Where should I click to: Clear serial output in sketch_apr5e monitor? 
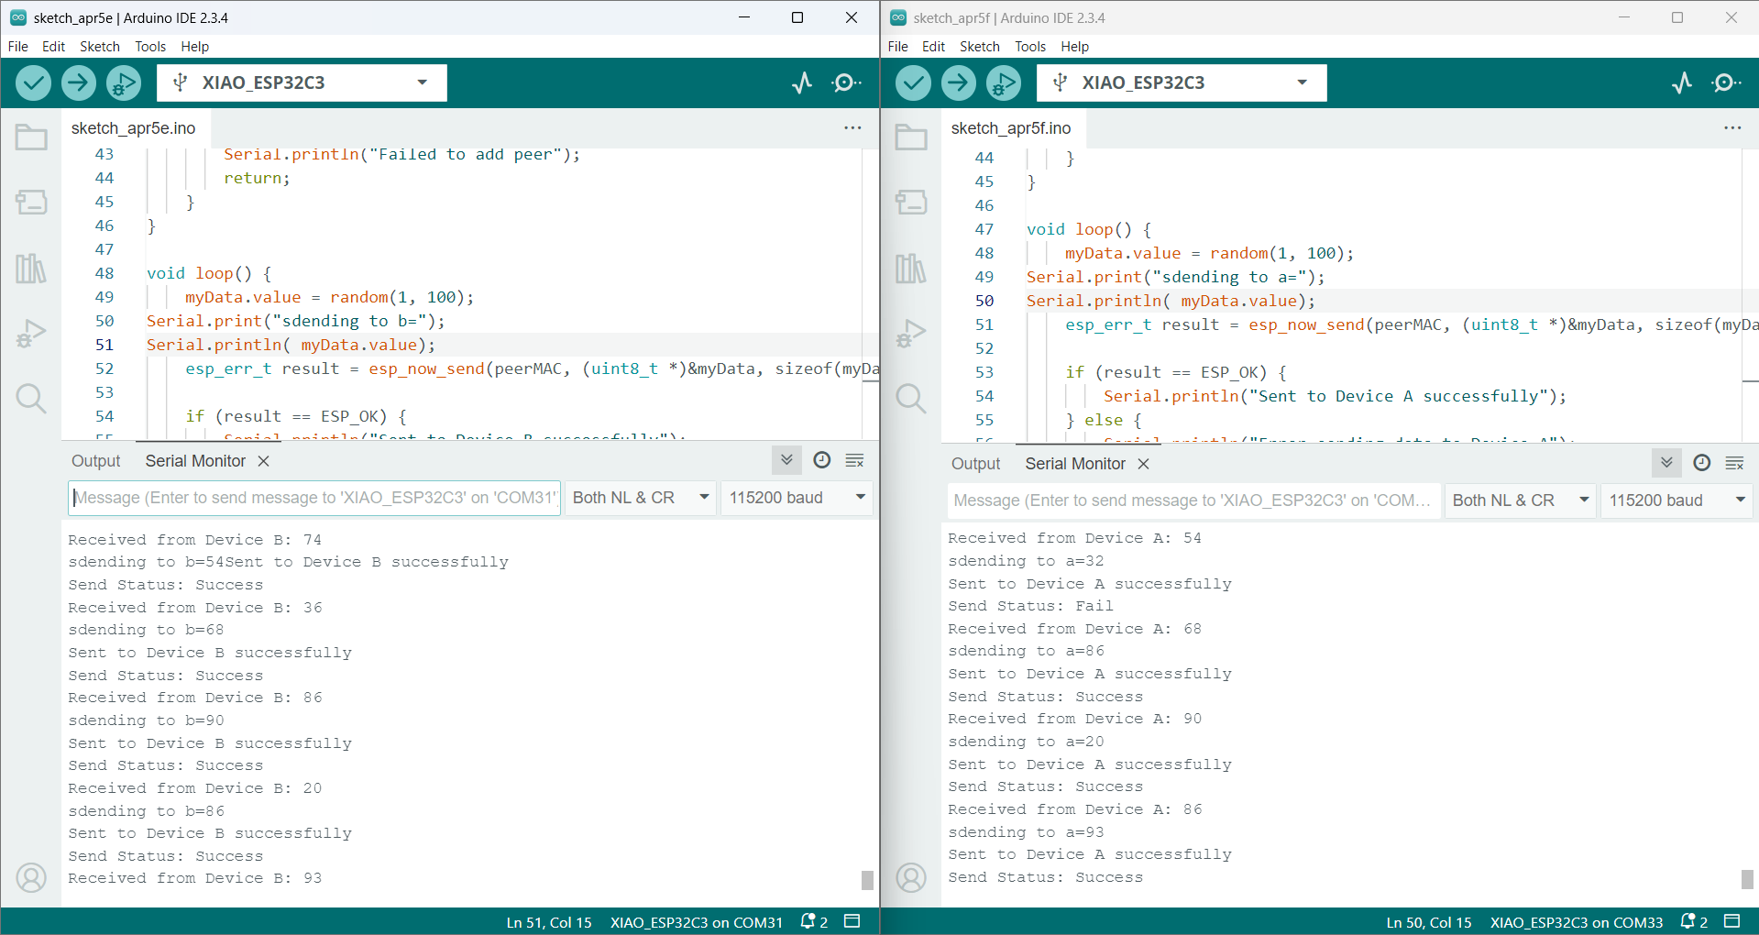[x=854, y=461]
